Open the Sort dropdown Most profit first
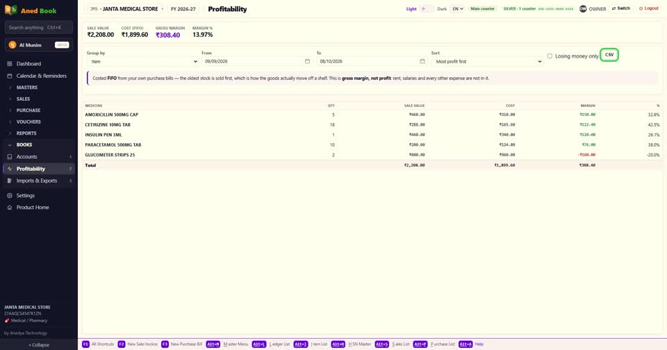667x350 pixels. pos(487,61)
